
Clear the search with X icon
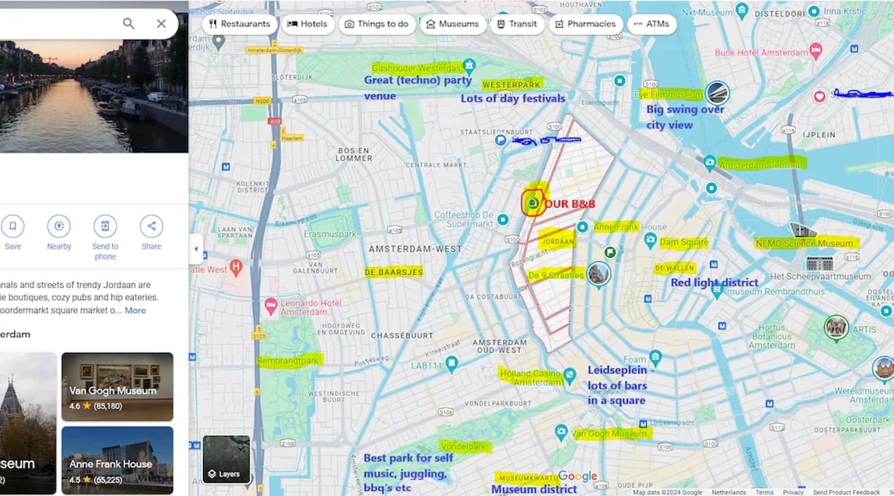(161, 23)
